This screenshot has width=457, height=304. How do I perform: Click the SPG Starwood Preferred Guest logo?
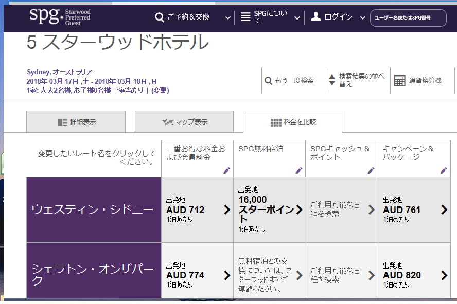pyautogui.click(x=60, y=17)
